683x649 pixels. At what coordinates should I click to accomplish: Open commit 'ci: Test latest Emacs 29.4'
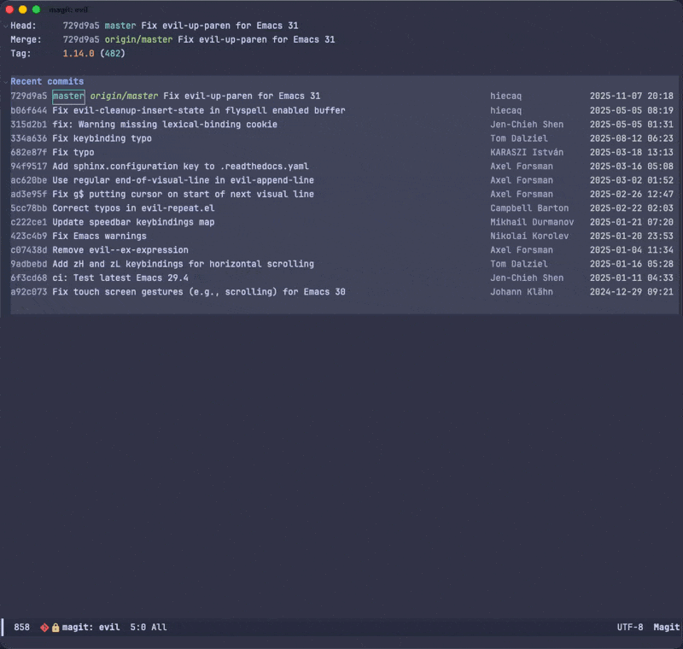120,278
